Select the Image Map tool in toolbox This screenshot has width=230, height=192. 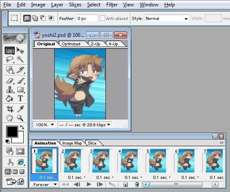(x=10, y=70)
